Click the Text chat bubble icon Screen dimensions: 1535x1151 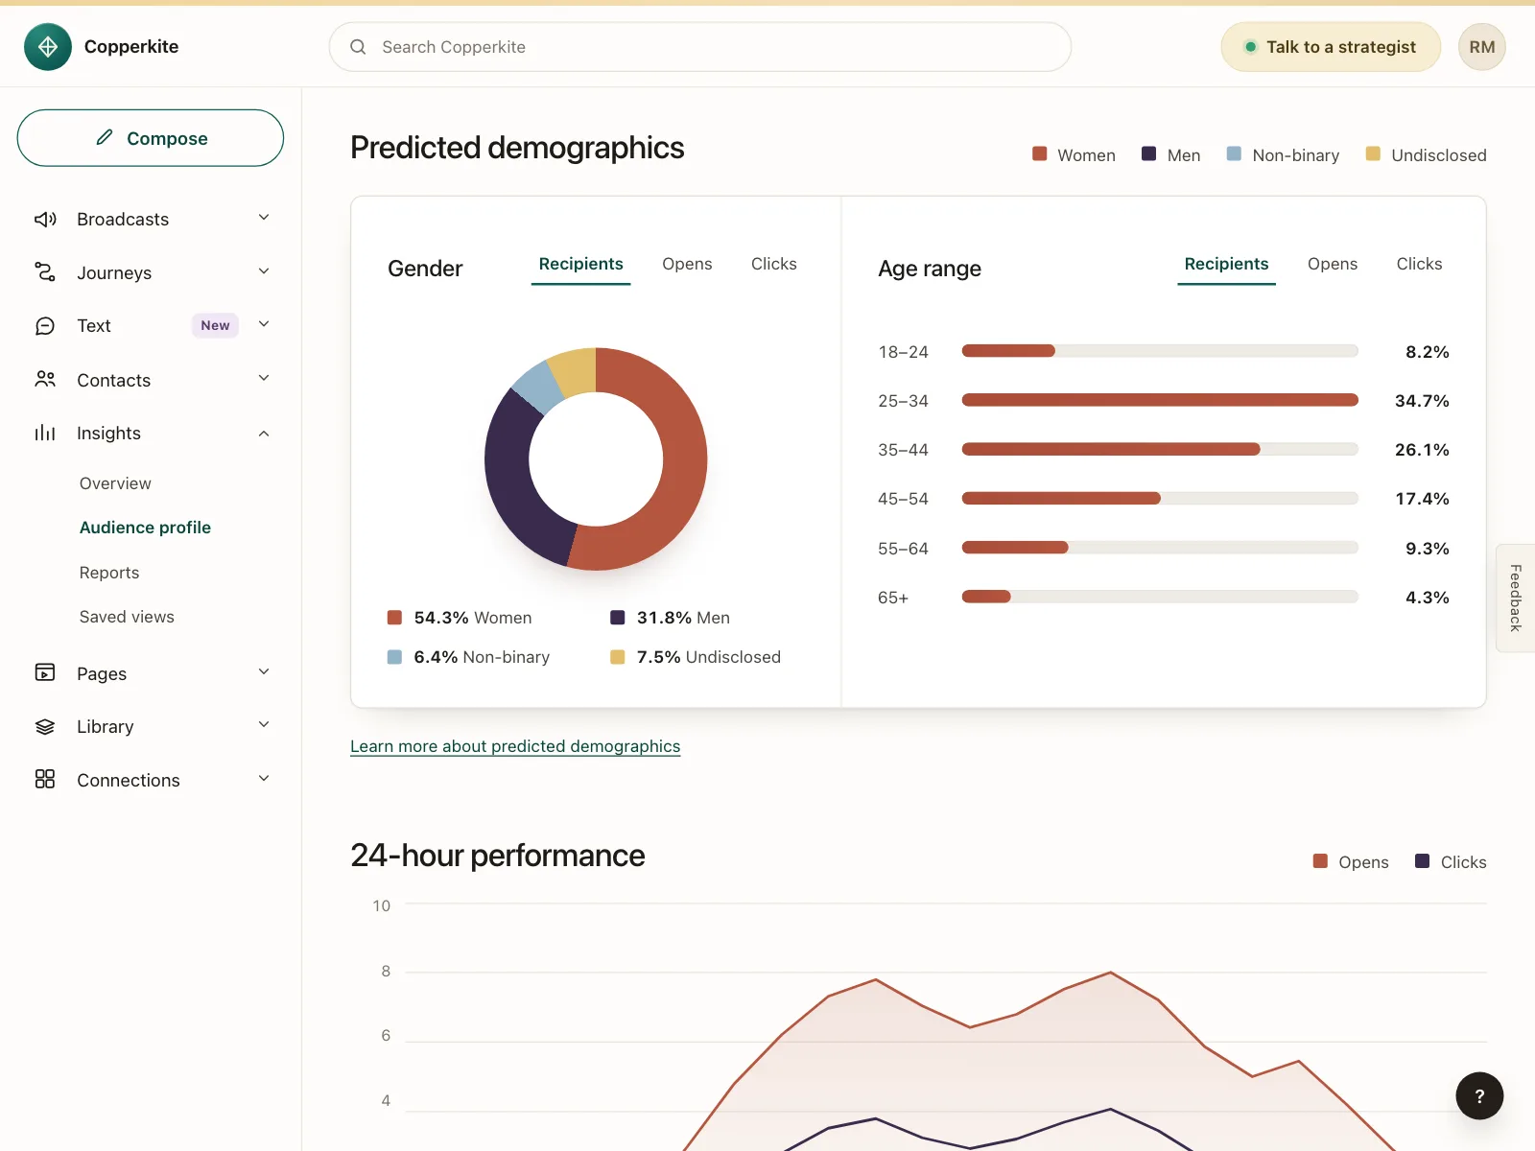tap(45, 326)
